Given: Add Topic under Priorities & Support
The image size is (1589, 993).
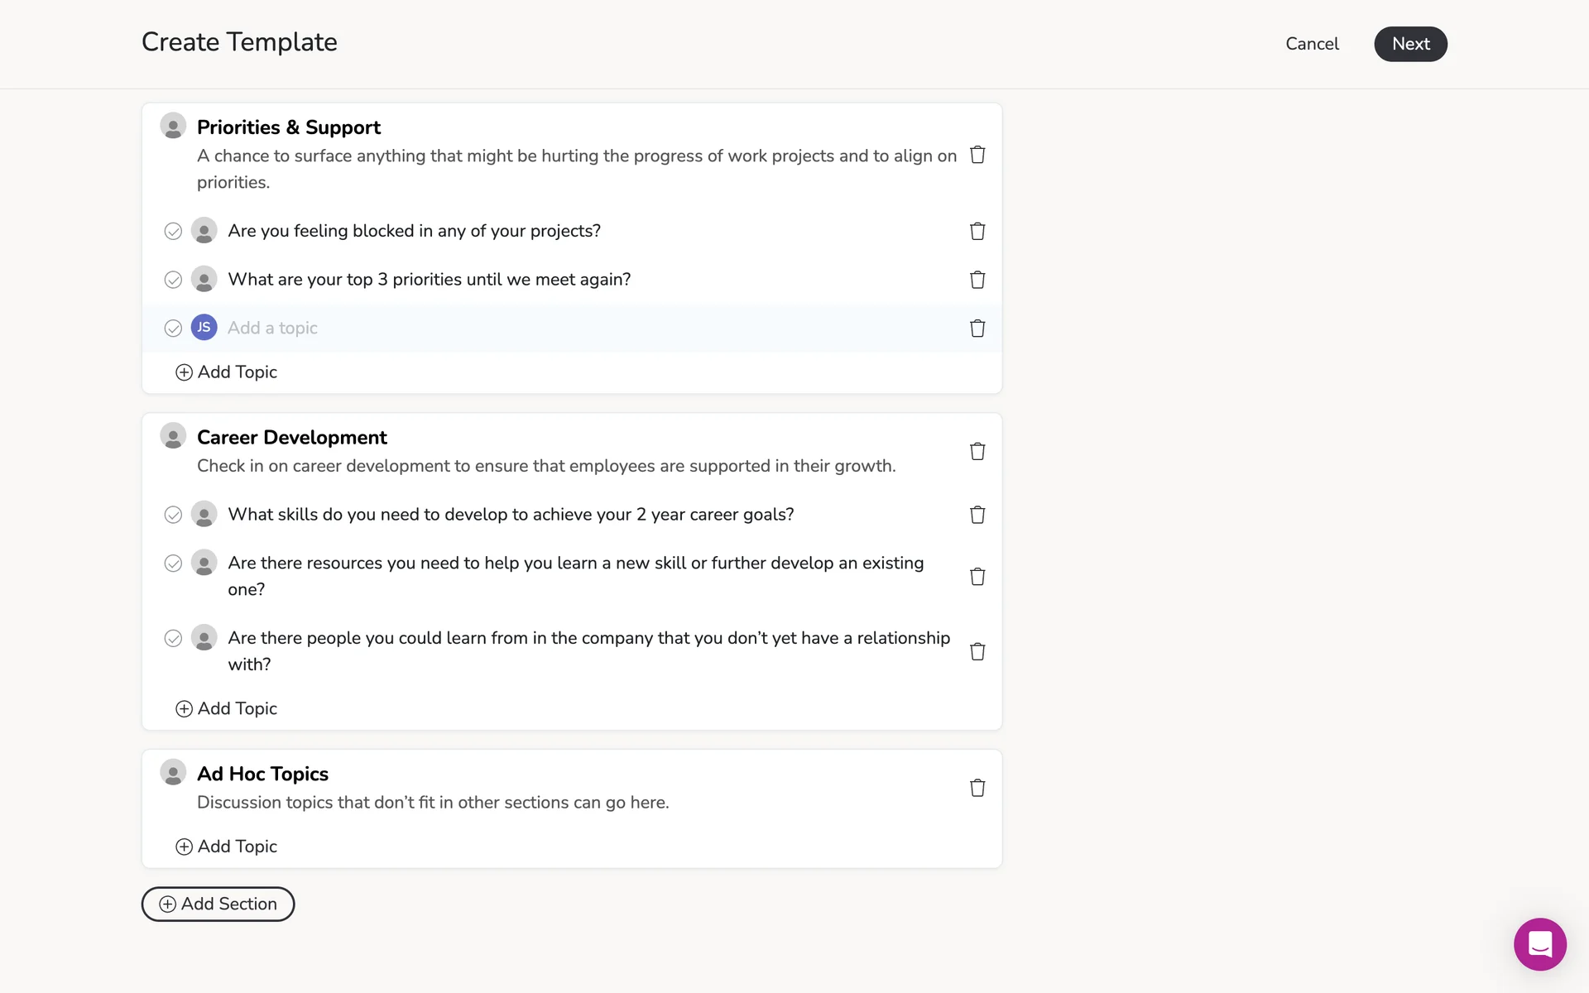Looking at the screenshot, I should pos(227,372).
